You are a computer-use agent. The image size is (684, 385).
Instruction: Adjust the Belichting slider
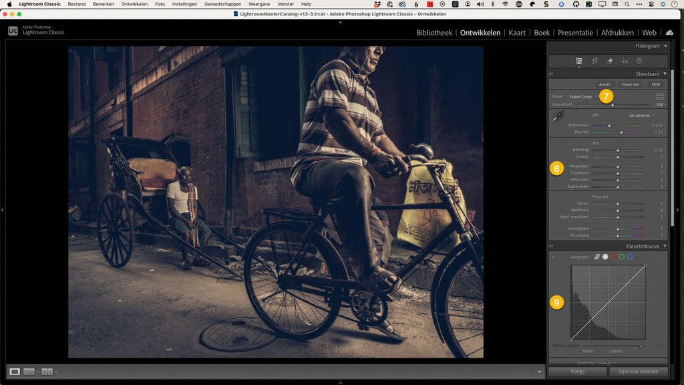click(x=618, y=150)
